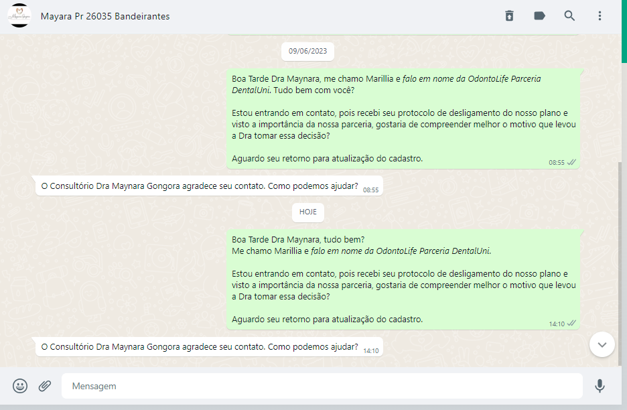Click the chat vertical scrollbar
627x410 pixels.
click(620, 263)
